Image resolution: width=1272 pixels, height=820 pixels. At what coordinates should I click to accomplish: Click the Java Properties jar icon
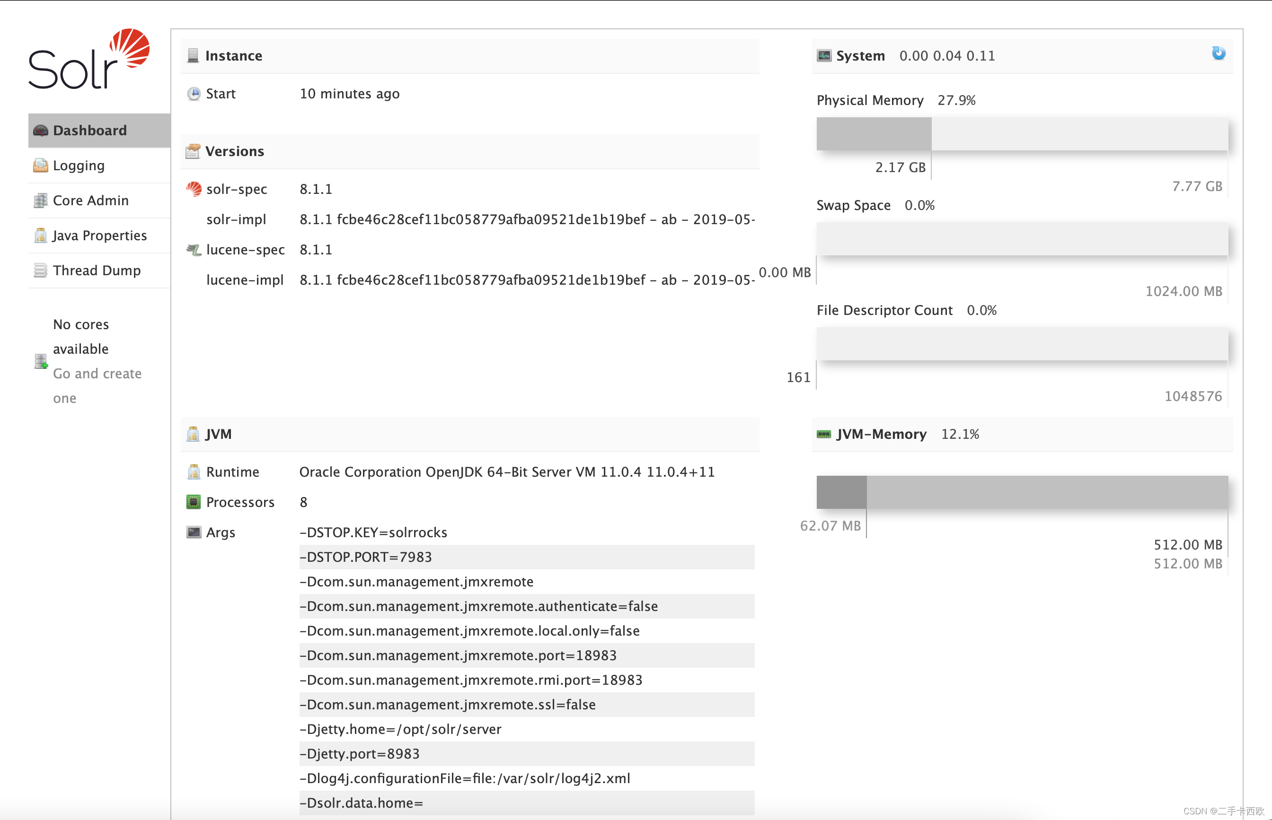[41, 236]
